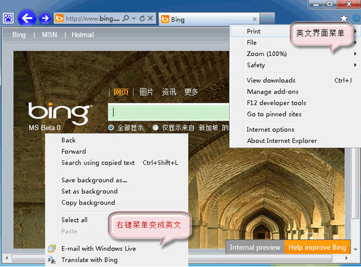Select the 全部显示 radio button
The width and height of the screenshot is (361, 267).
point(111,127)
